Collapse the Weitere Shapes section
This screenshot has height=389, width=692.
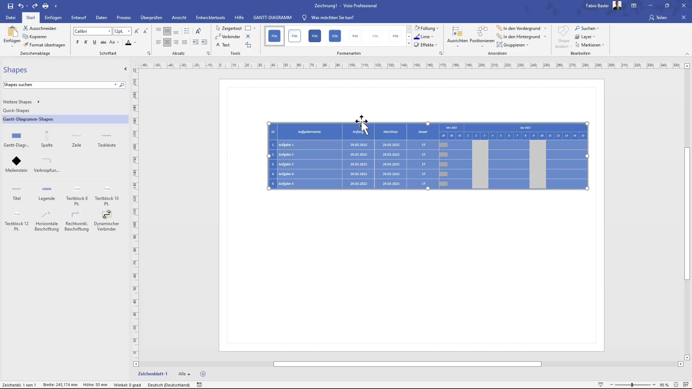click(x=39, y=102)
